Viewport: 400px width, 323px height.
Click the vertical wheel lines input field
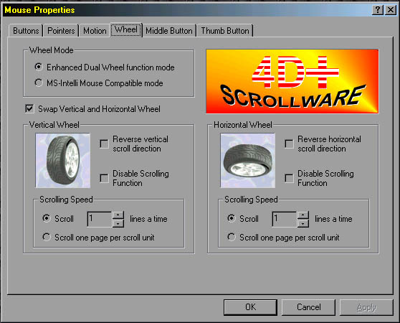click(100, 219)
